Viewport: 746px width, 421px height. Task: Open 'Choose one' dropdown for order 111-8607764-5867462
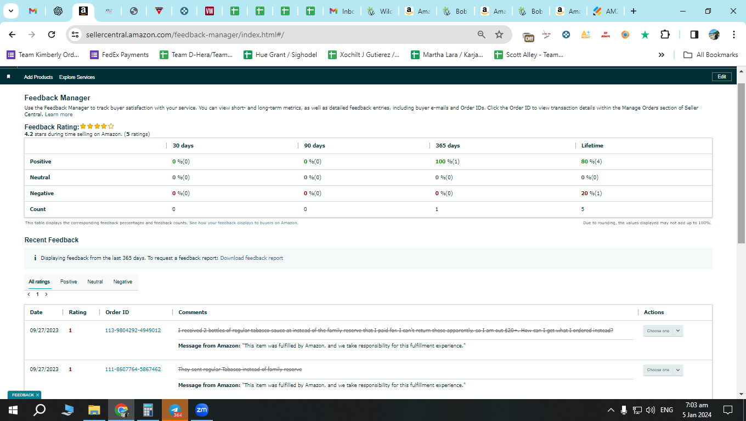click(663, 370)
